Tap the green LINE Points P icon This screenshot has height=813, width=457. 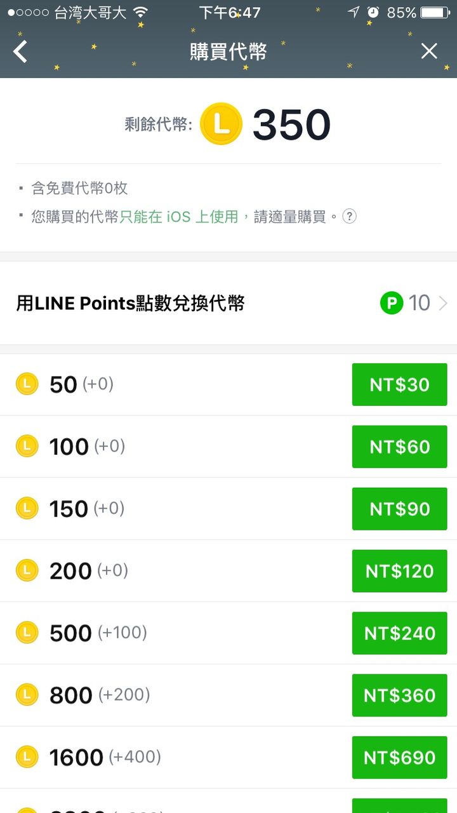pyautogui.click(x=392, y=303)
